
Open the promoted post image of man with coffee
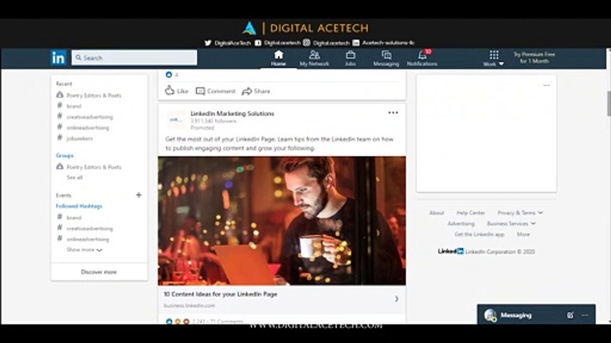[x=282, y=221]
